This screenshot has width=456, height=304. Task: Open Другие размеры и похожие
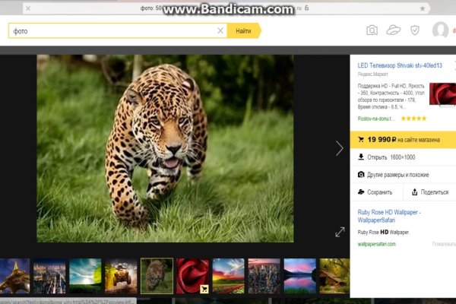click(397, 174)
